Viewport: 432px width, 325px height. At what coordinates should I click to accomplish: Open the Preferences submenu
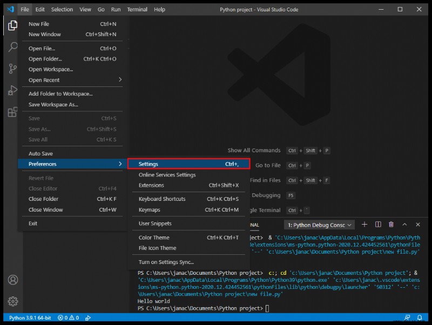coord(73,164)
